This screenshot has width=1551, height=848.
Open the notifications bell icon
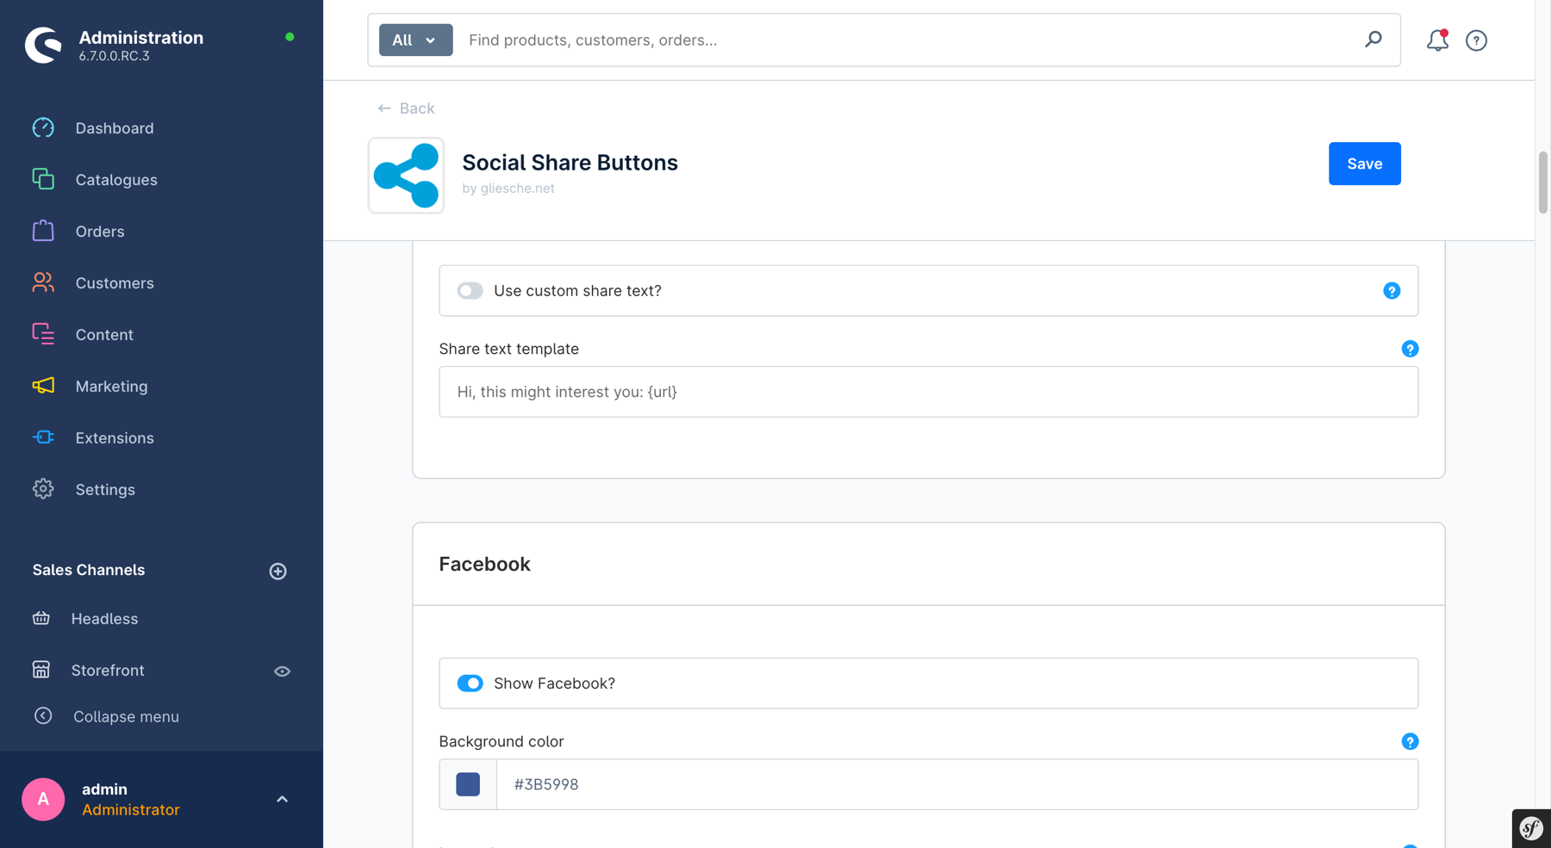pos(1436,40)
